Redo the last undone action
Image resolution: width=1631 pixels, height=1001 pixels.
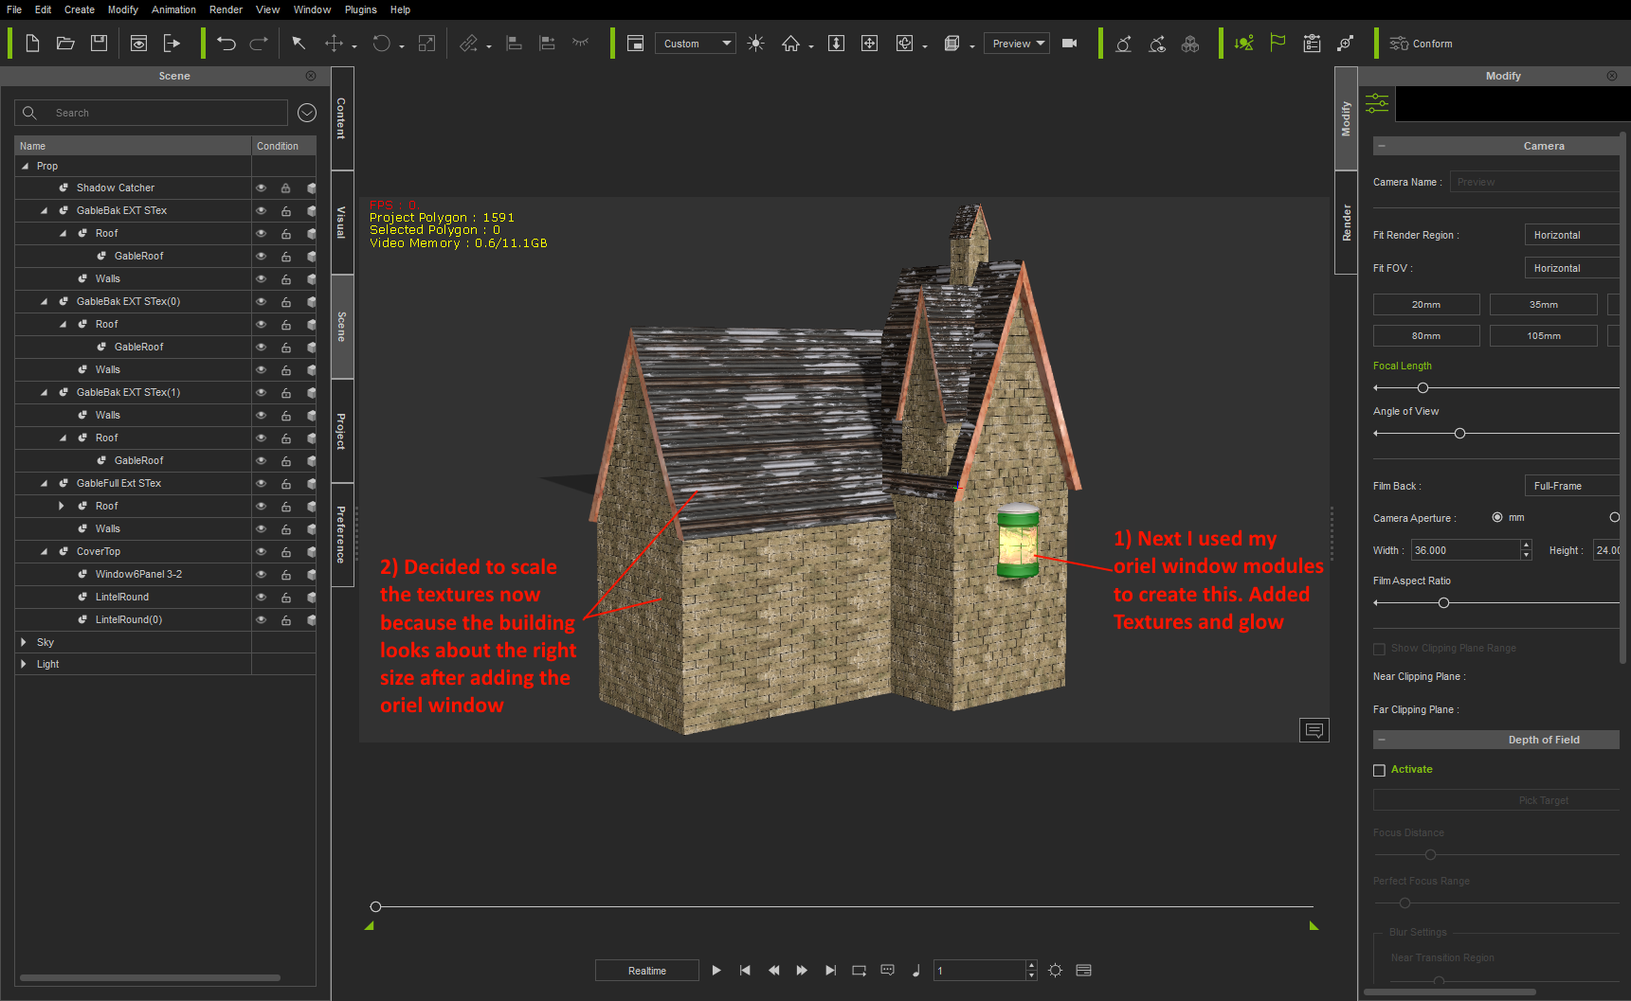pyautogui.click(x=259, y=44)
